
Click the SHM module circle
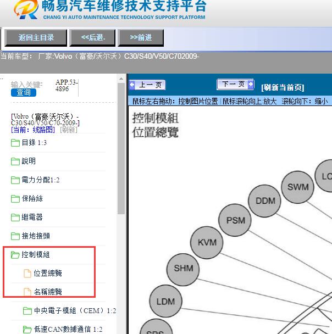pyautogui.click(x=183, y=269)
